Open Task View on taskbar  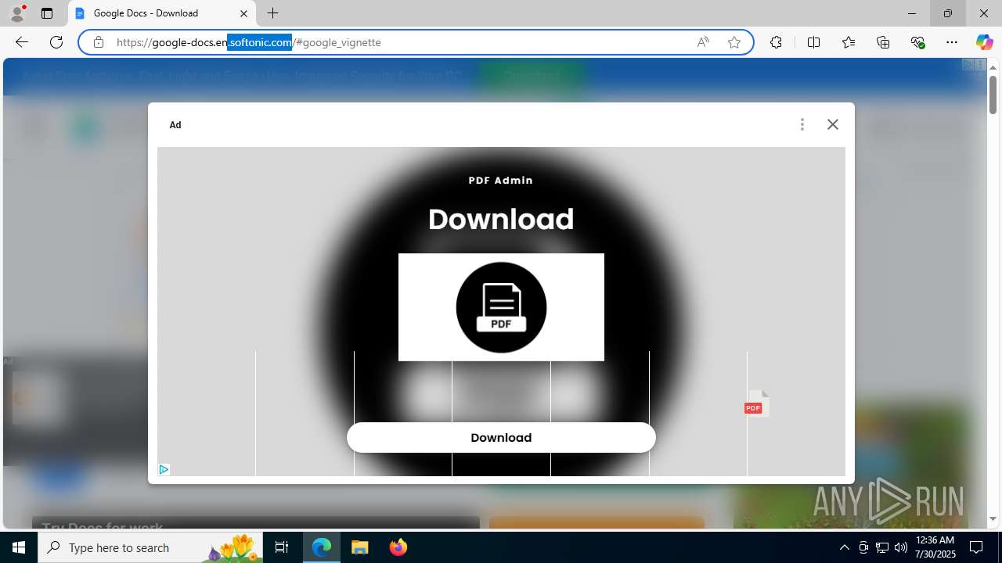(282, 547)
